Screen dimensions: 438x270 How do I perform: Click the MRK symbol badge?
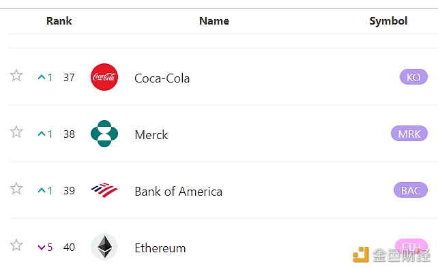[409, 134]
